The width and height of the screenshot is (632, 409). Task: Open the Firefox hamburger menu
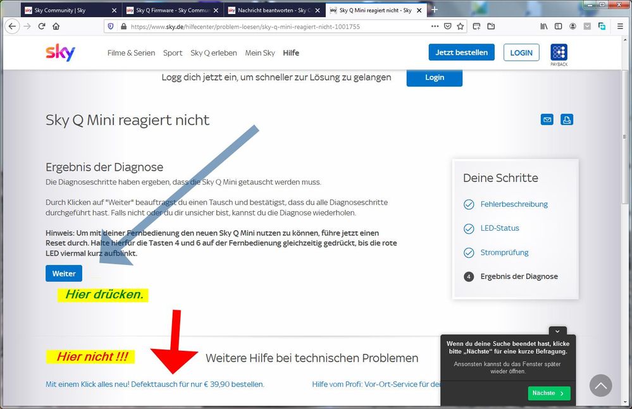click(620, 26)
